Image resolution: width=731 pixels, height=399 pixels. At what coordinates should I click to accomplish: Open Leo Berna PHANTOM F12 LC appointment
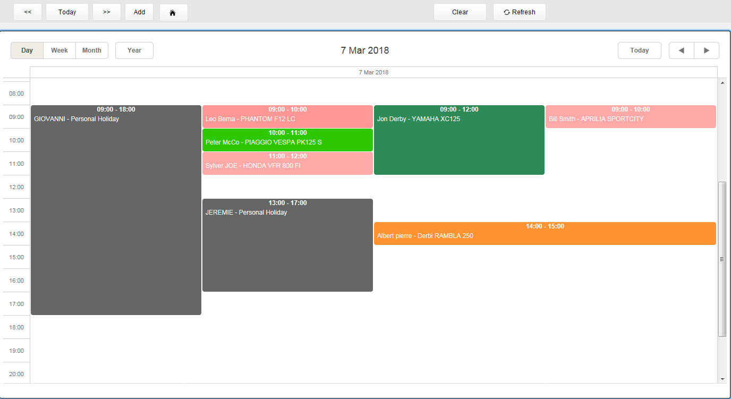pyautogui.click(x=287, y=116)
